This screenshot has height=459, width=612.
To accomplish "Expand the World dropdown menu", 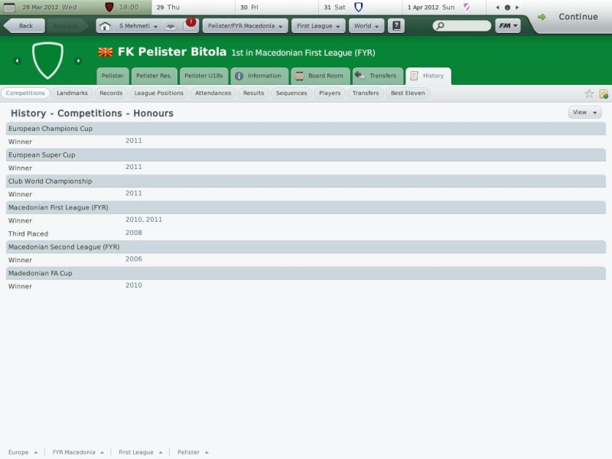I will (366, 26).
